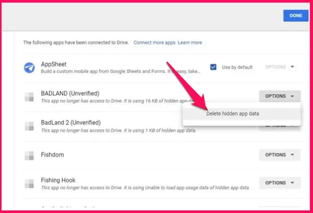Open the Learn more link
This screenshot has width=313, height=213.
pyautogui.click(x=190, y=43)
